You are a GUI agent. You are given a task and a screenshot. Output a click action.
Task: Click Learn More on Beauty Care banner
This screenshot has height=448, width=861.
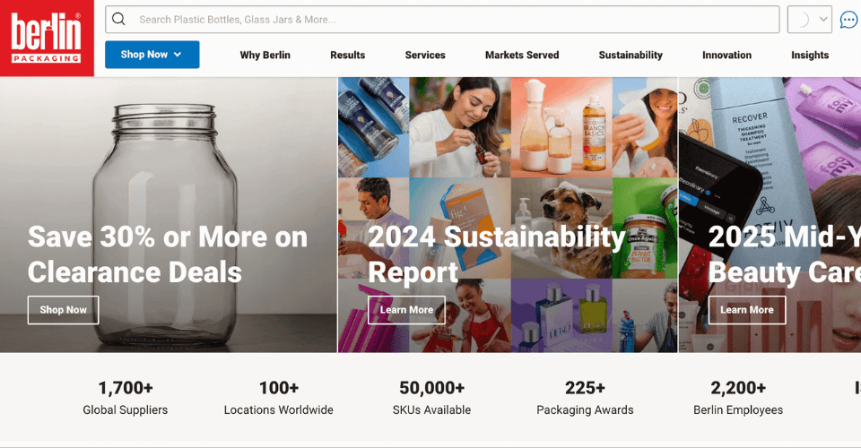(x=746, y=310)
